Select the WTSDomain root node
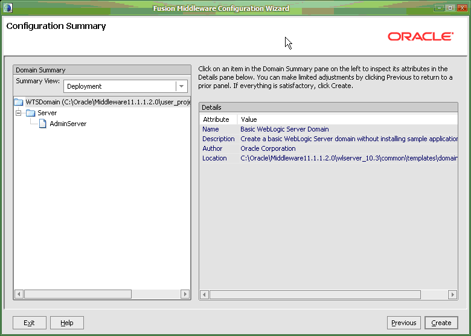 click(108, 103)
